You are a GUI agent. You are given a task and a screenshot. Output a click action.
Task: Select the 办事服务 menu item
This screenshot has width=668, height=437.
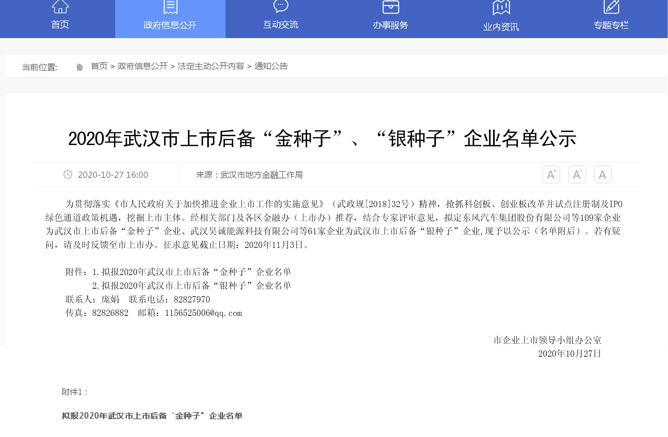(x=390, y=24)
